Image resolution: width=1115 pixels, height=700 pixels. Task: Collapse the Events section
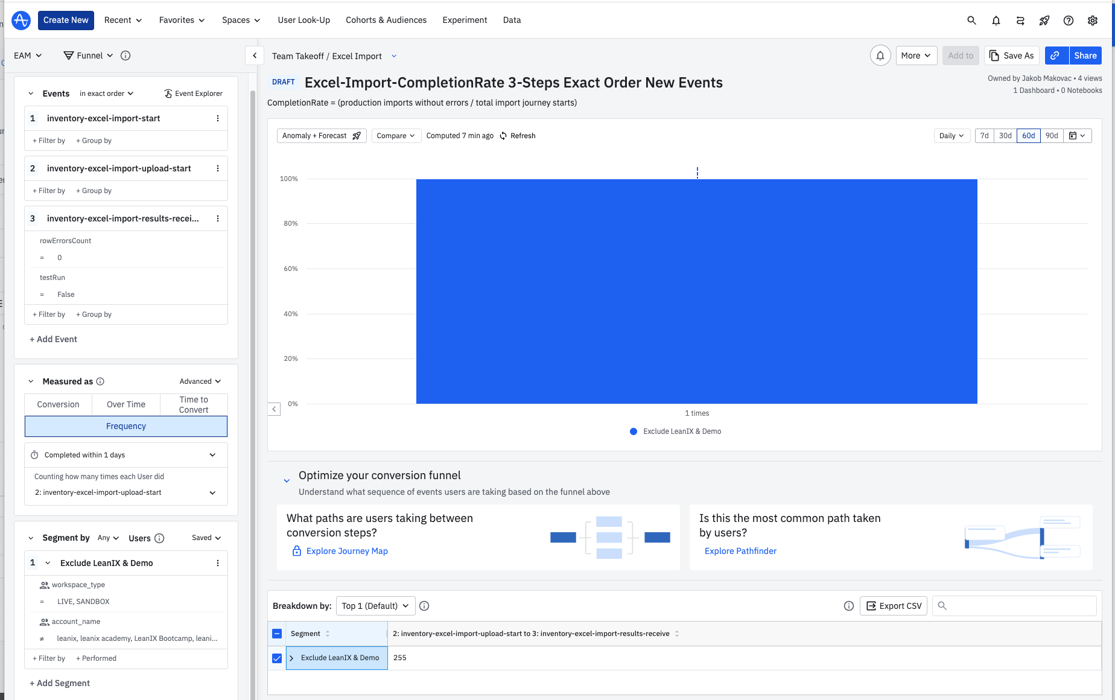31,94
